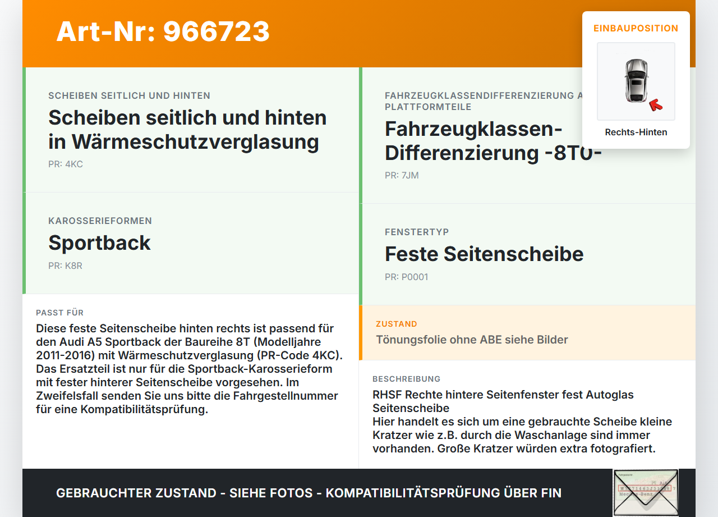The width and height of the screenshot is (718, 517).
Task: Select the Feste Seitenscheibe window type
Action: 485,254
